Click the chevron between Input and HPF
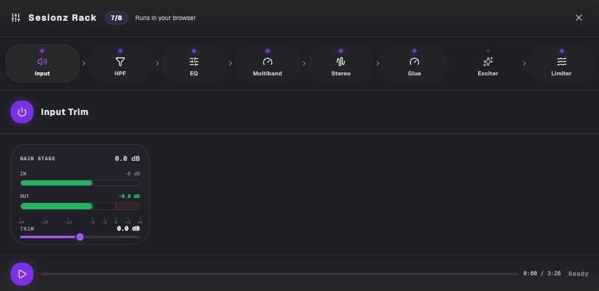599x291 pixels. click(84, 63)
